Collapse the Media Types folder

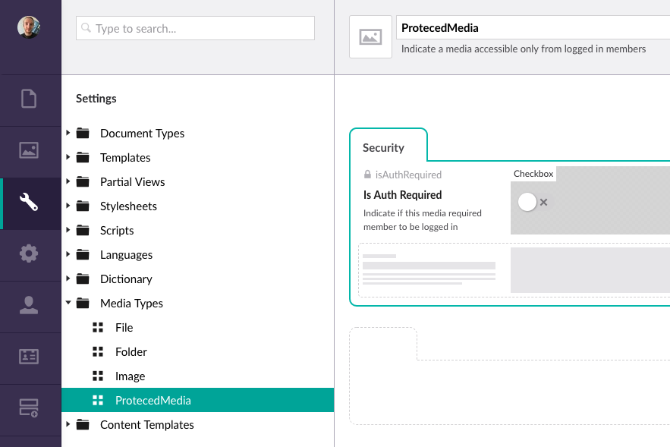point(68,303)
